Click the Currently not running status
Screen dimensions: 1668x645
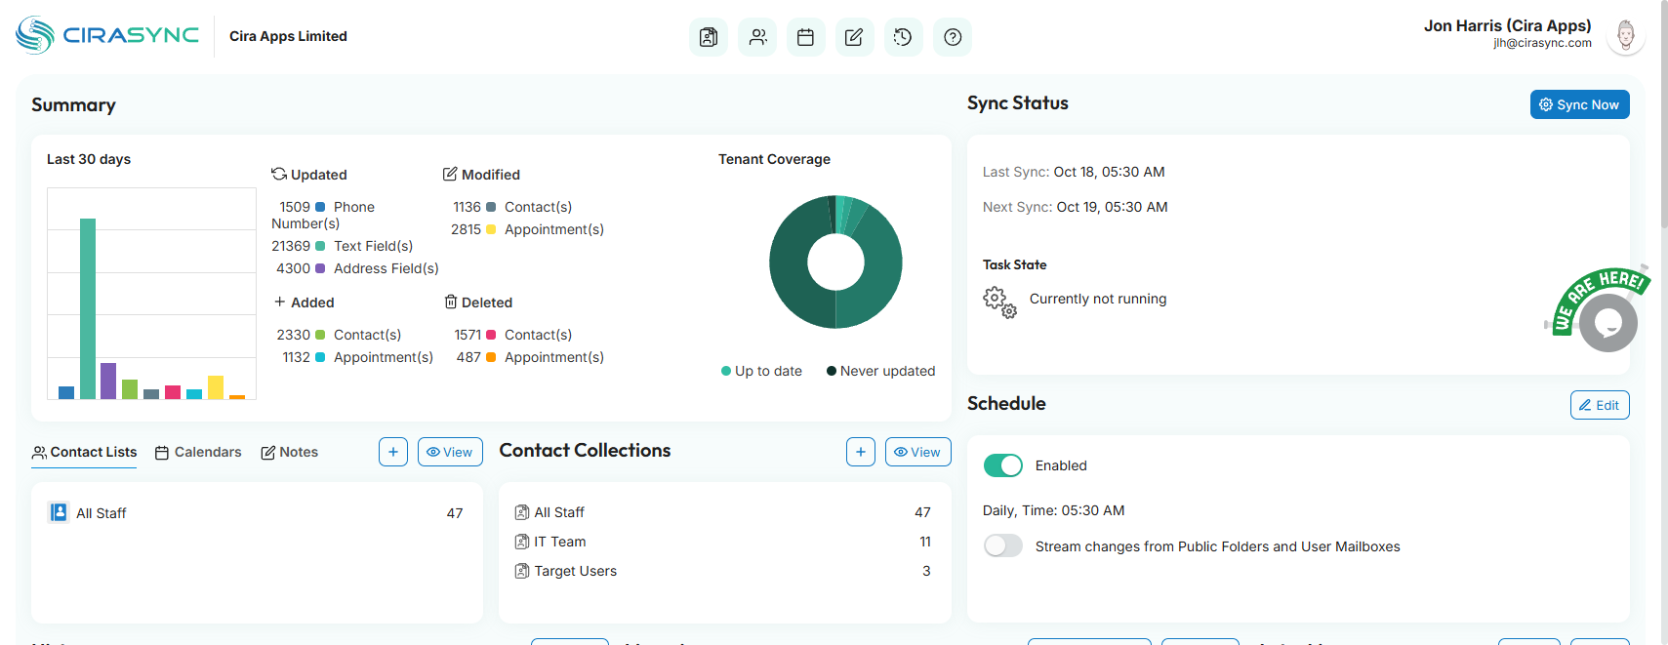[x=1098, y=299]
